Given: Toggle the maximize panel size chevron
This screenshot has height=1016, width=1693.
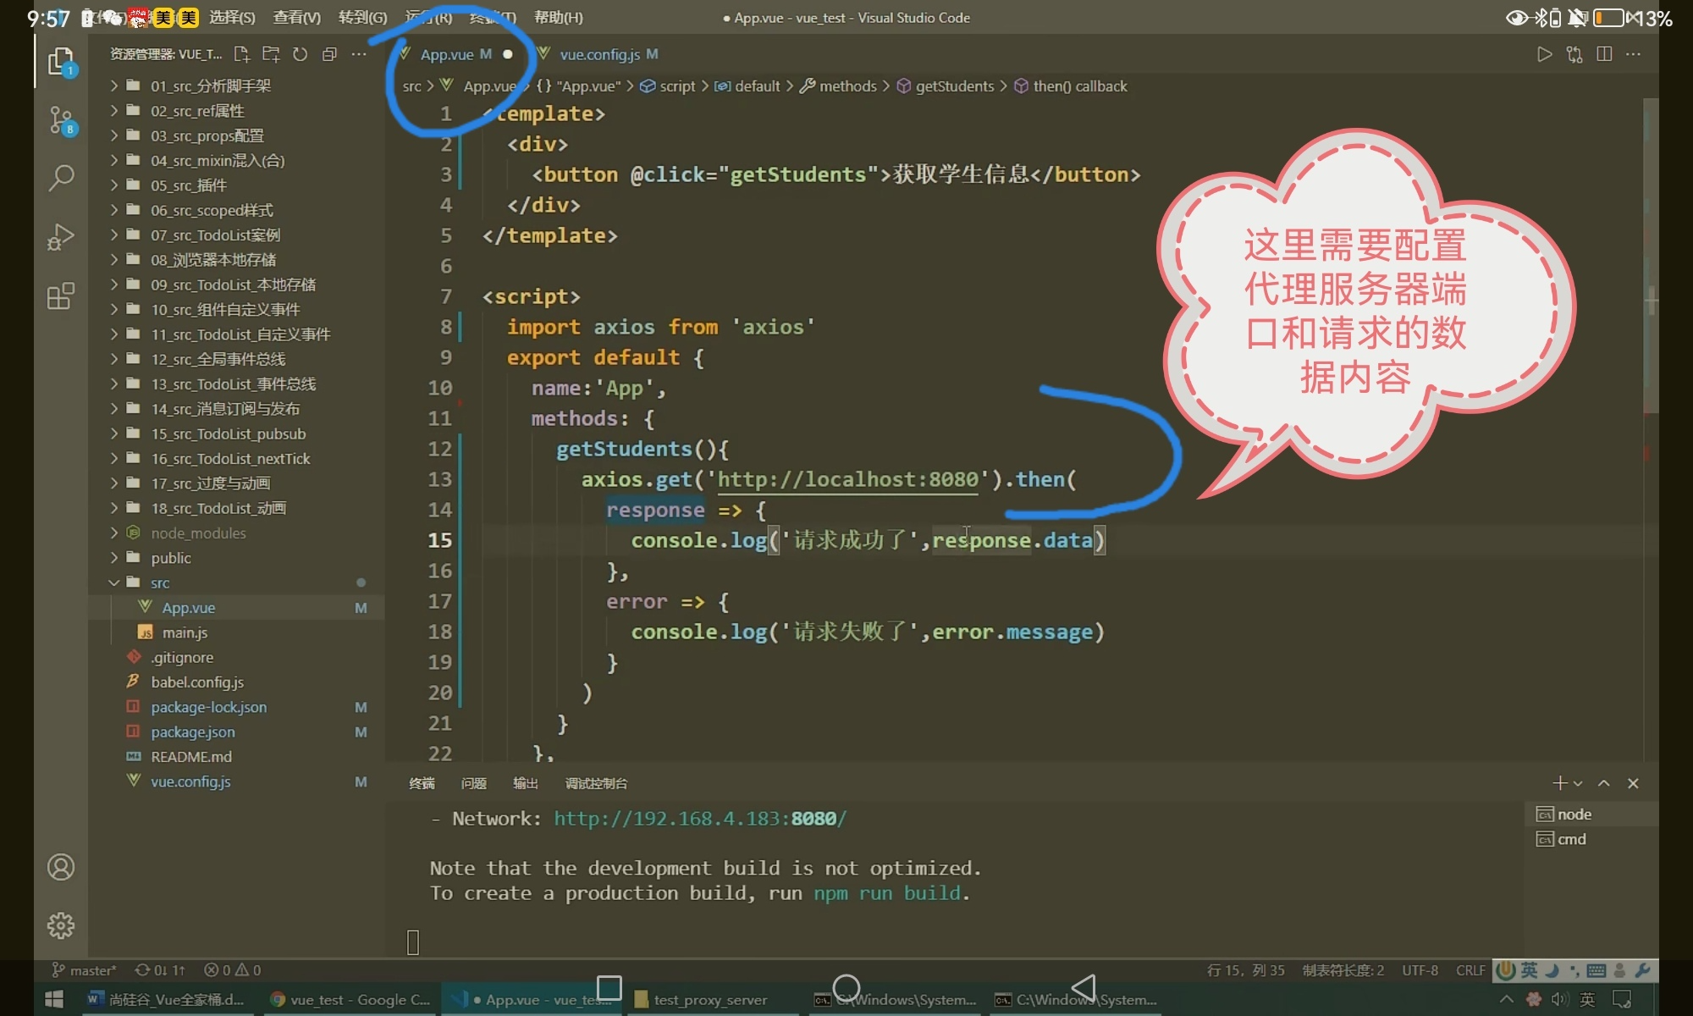Looking at the screenshot, I should [1603, 783].
